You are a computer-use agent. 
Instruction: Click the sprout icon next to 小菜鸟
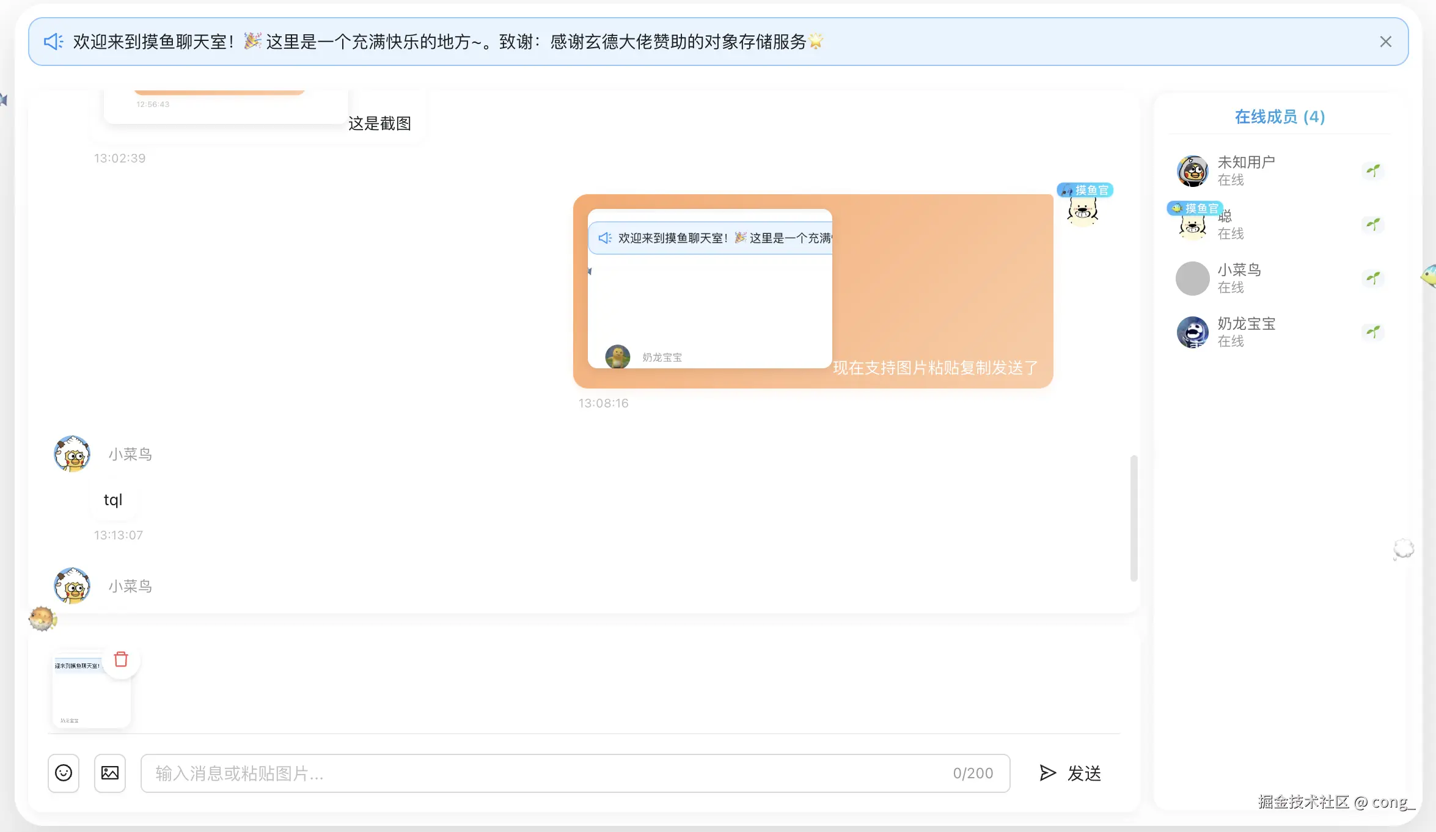click(x=1373, y=277)
